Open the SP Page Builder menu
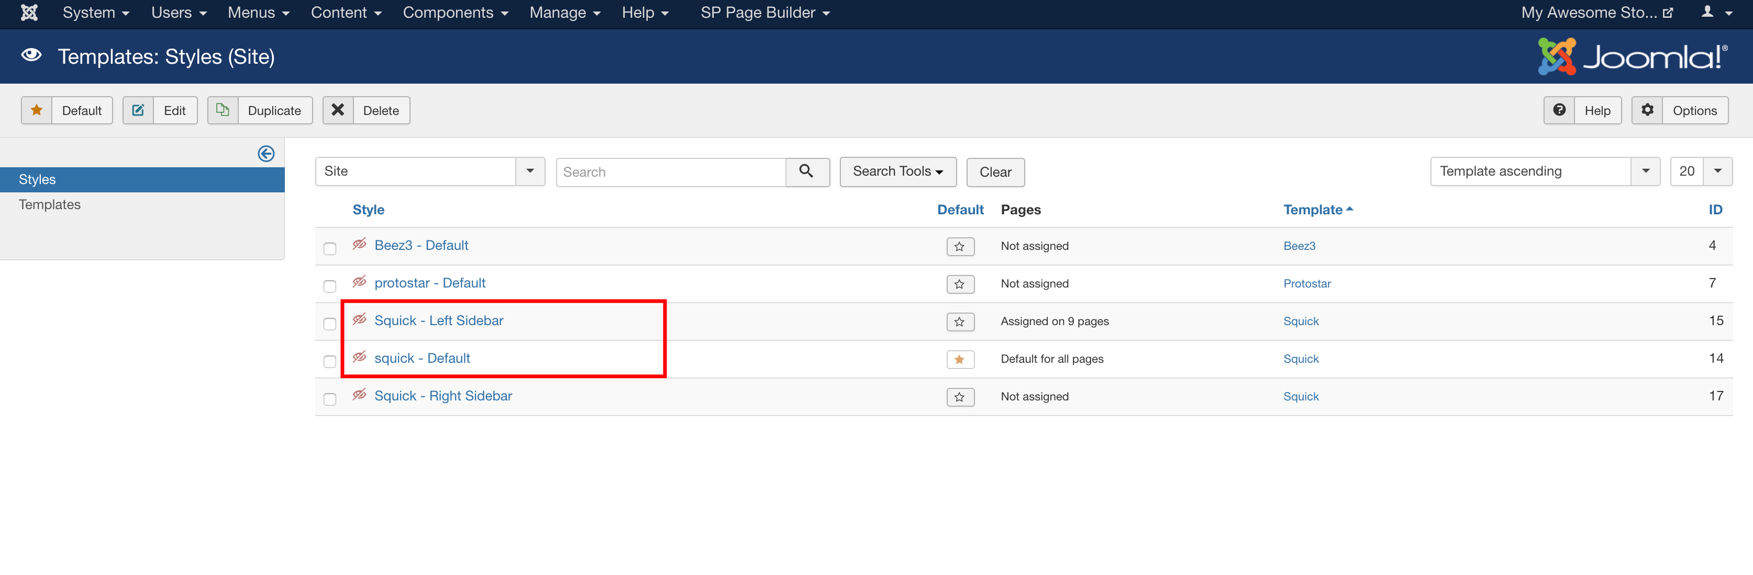1753x575 pixels. point(765,12)
